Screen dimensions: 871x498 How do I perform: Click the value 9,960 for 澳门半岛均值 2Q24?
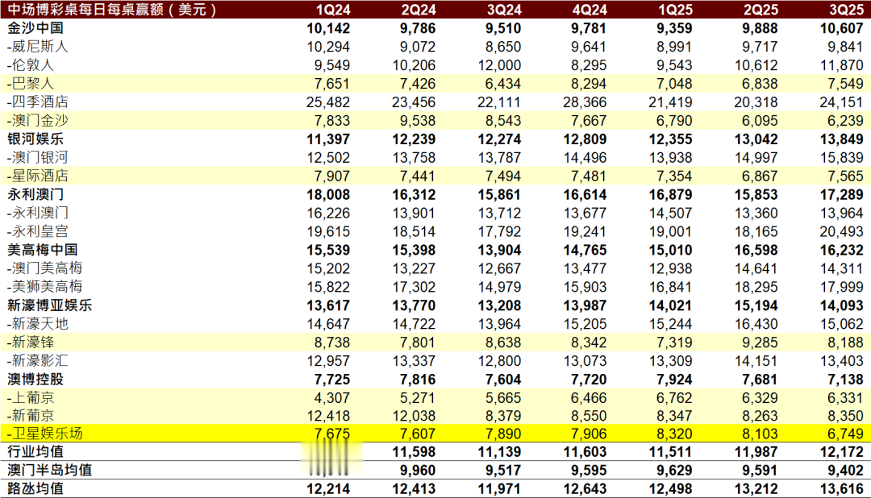[x=418, y=471]
